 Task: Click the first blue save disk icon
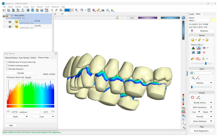coord(28,10)
